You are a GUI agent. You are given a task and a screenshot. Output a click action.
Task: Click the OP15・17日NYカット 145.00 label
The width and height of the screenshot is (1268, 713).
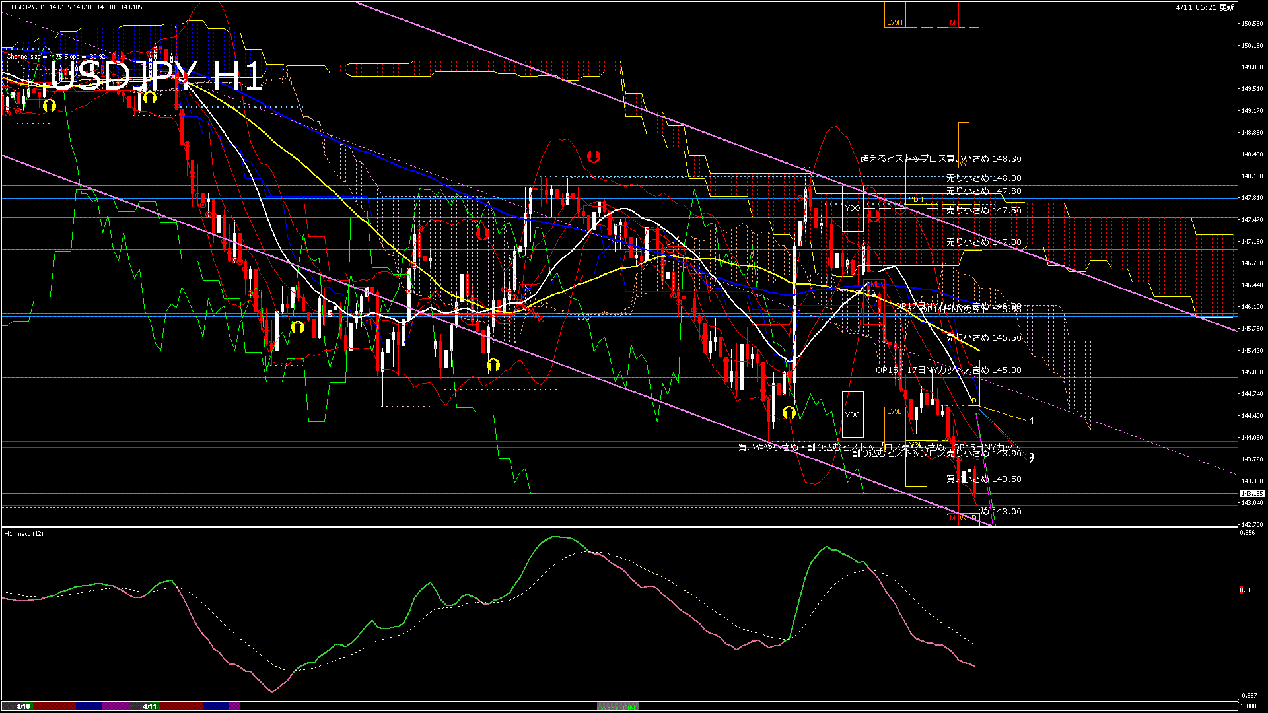(948, 370)
